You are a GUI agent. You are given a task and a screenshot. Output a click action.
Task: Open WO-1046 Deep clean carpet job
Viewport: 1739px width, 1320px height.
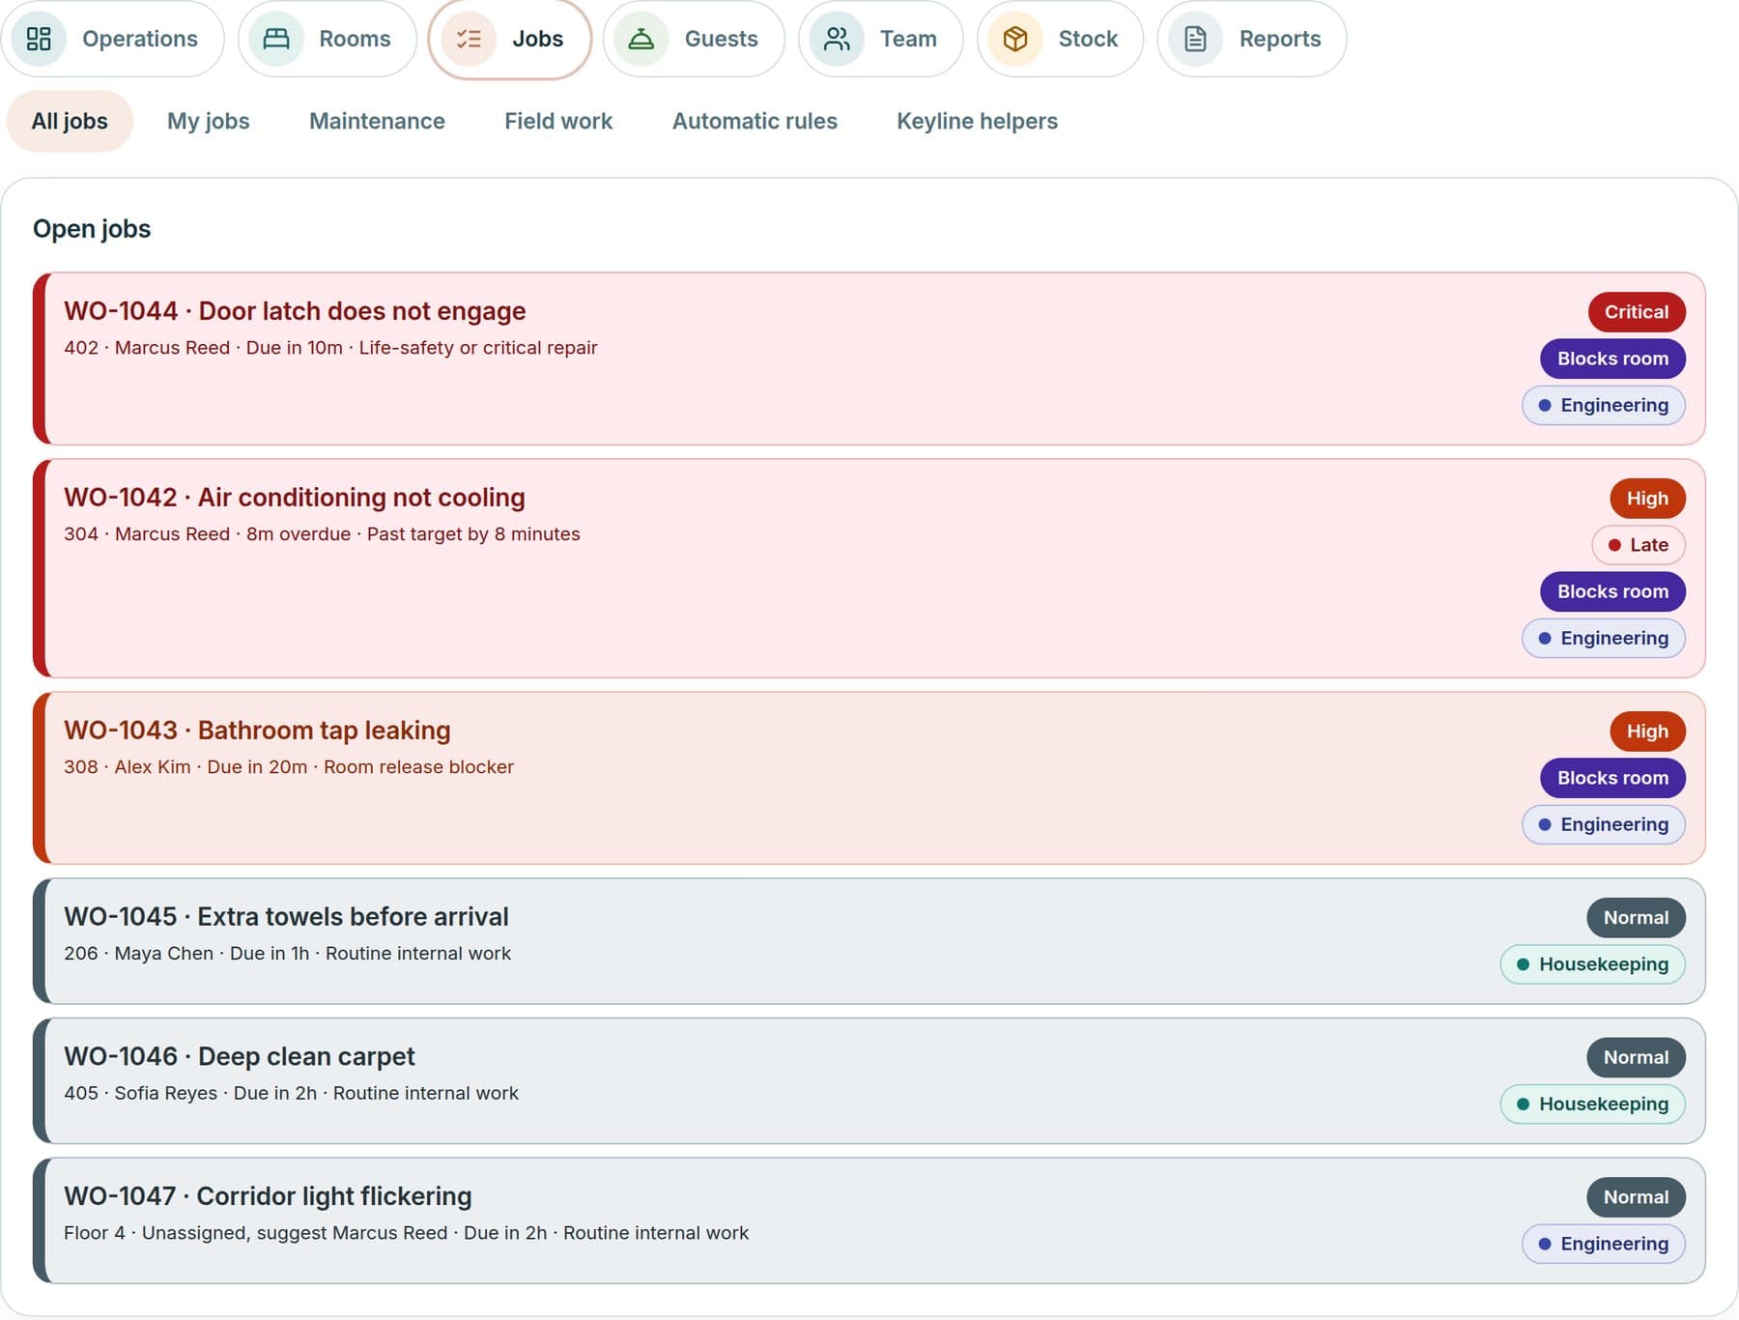869,1080
